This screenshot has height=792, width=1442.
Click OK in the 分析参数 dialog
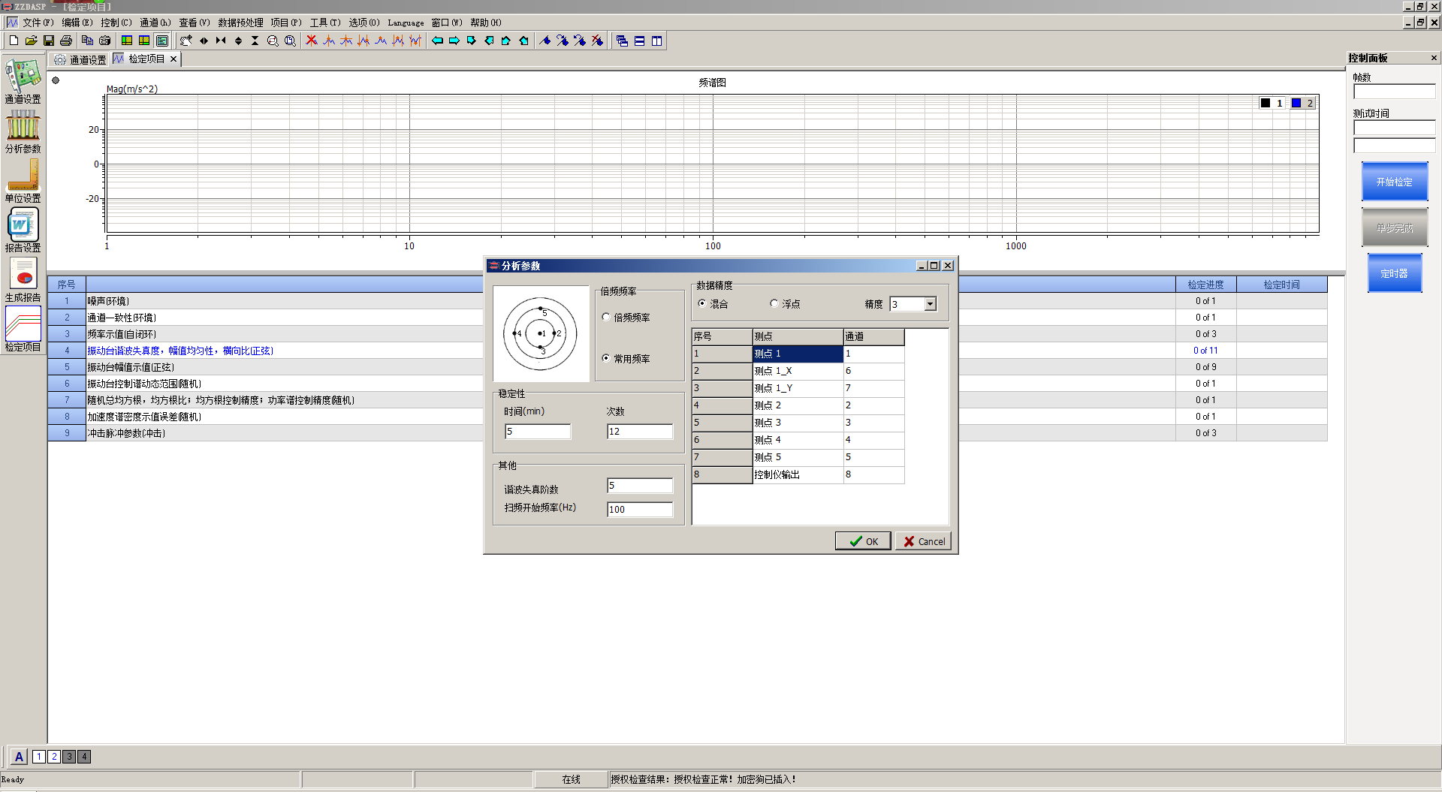[863, 541]
